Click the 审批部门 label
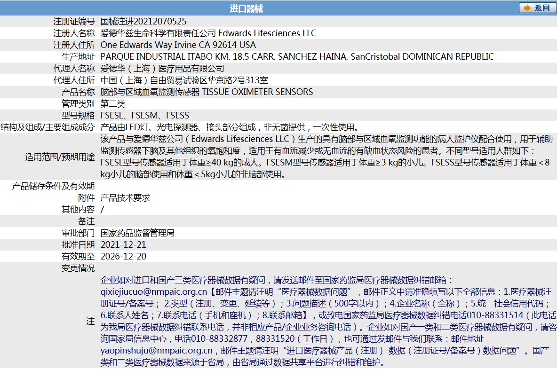This screenshot has height=369, width=557. click(78, 233)
